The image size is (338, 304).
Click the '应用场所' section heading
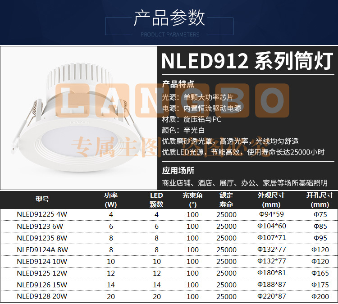(178, 171)
